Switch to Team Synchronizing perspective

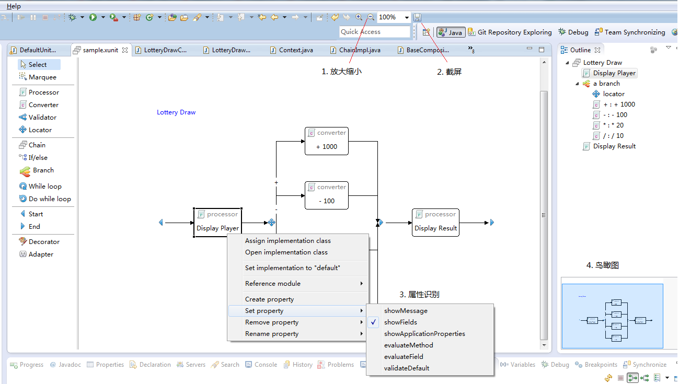[x=630, y=32]
